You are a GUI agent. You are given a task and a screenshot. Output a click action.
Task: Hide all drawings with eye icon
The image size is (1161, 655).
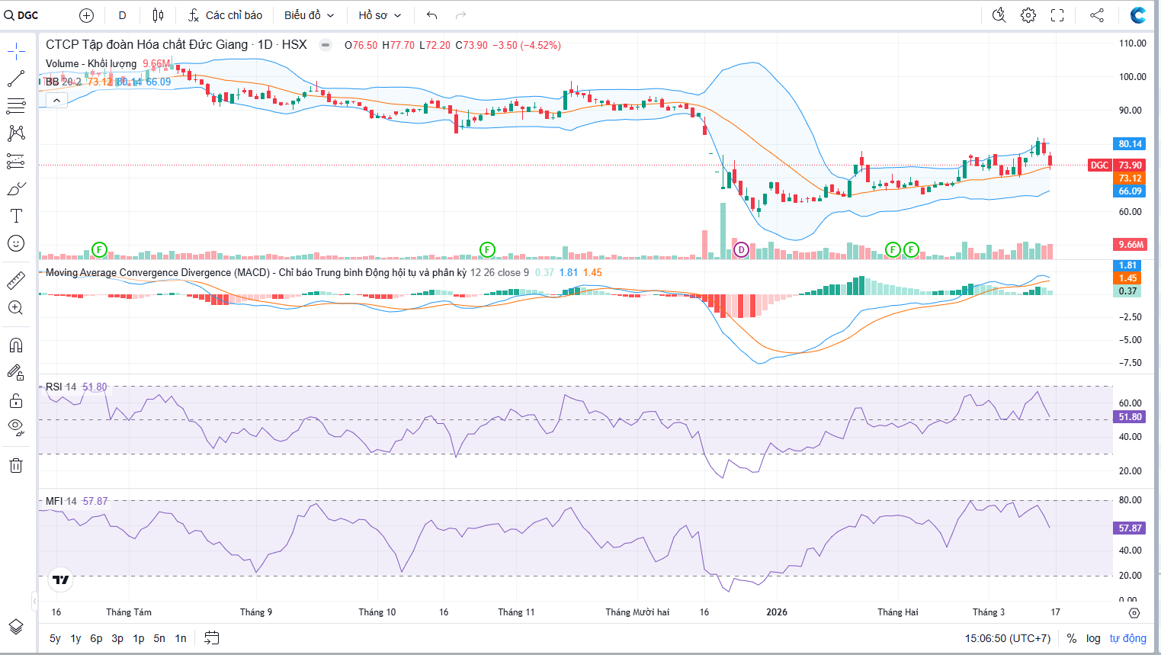tap(16, 426)
